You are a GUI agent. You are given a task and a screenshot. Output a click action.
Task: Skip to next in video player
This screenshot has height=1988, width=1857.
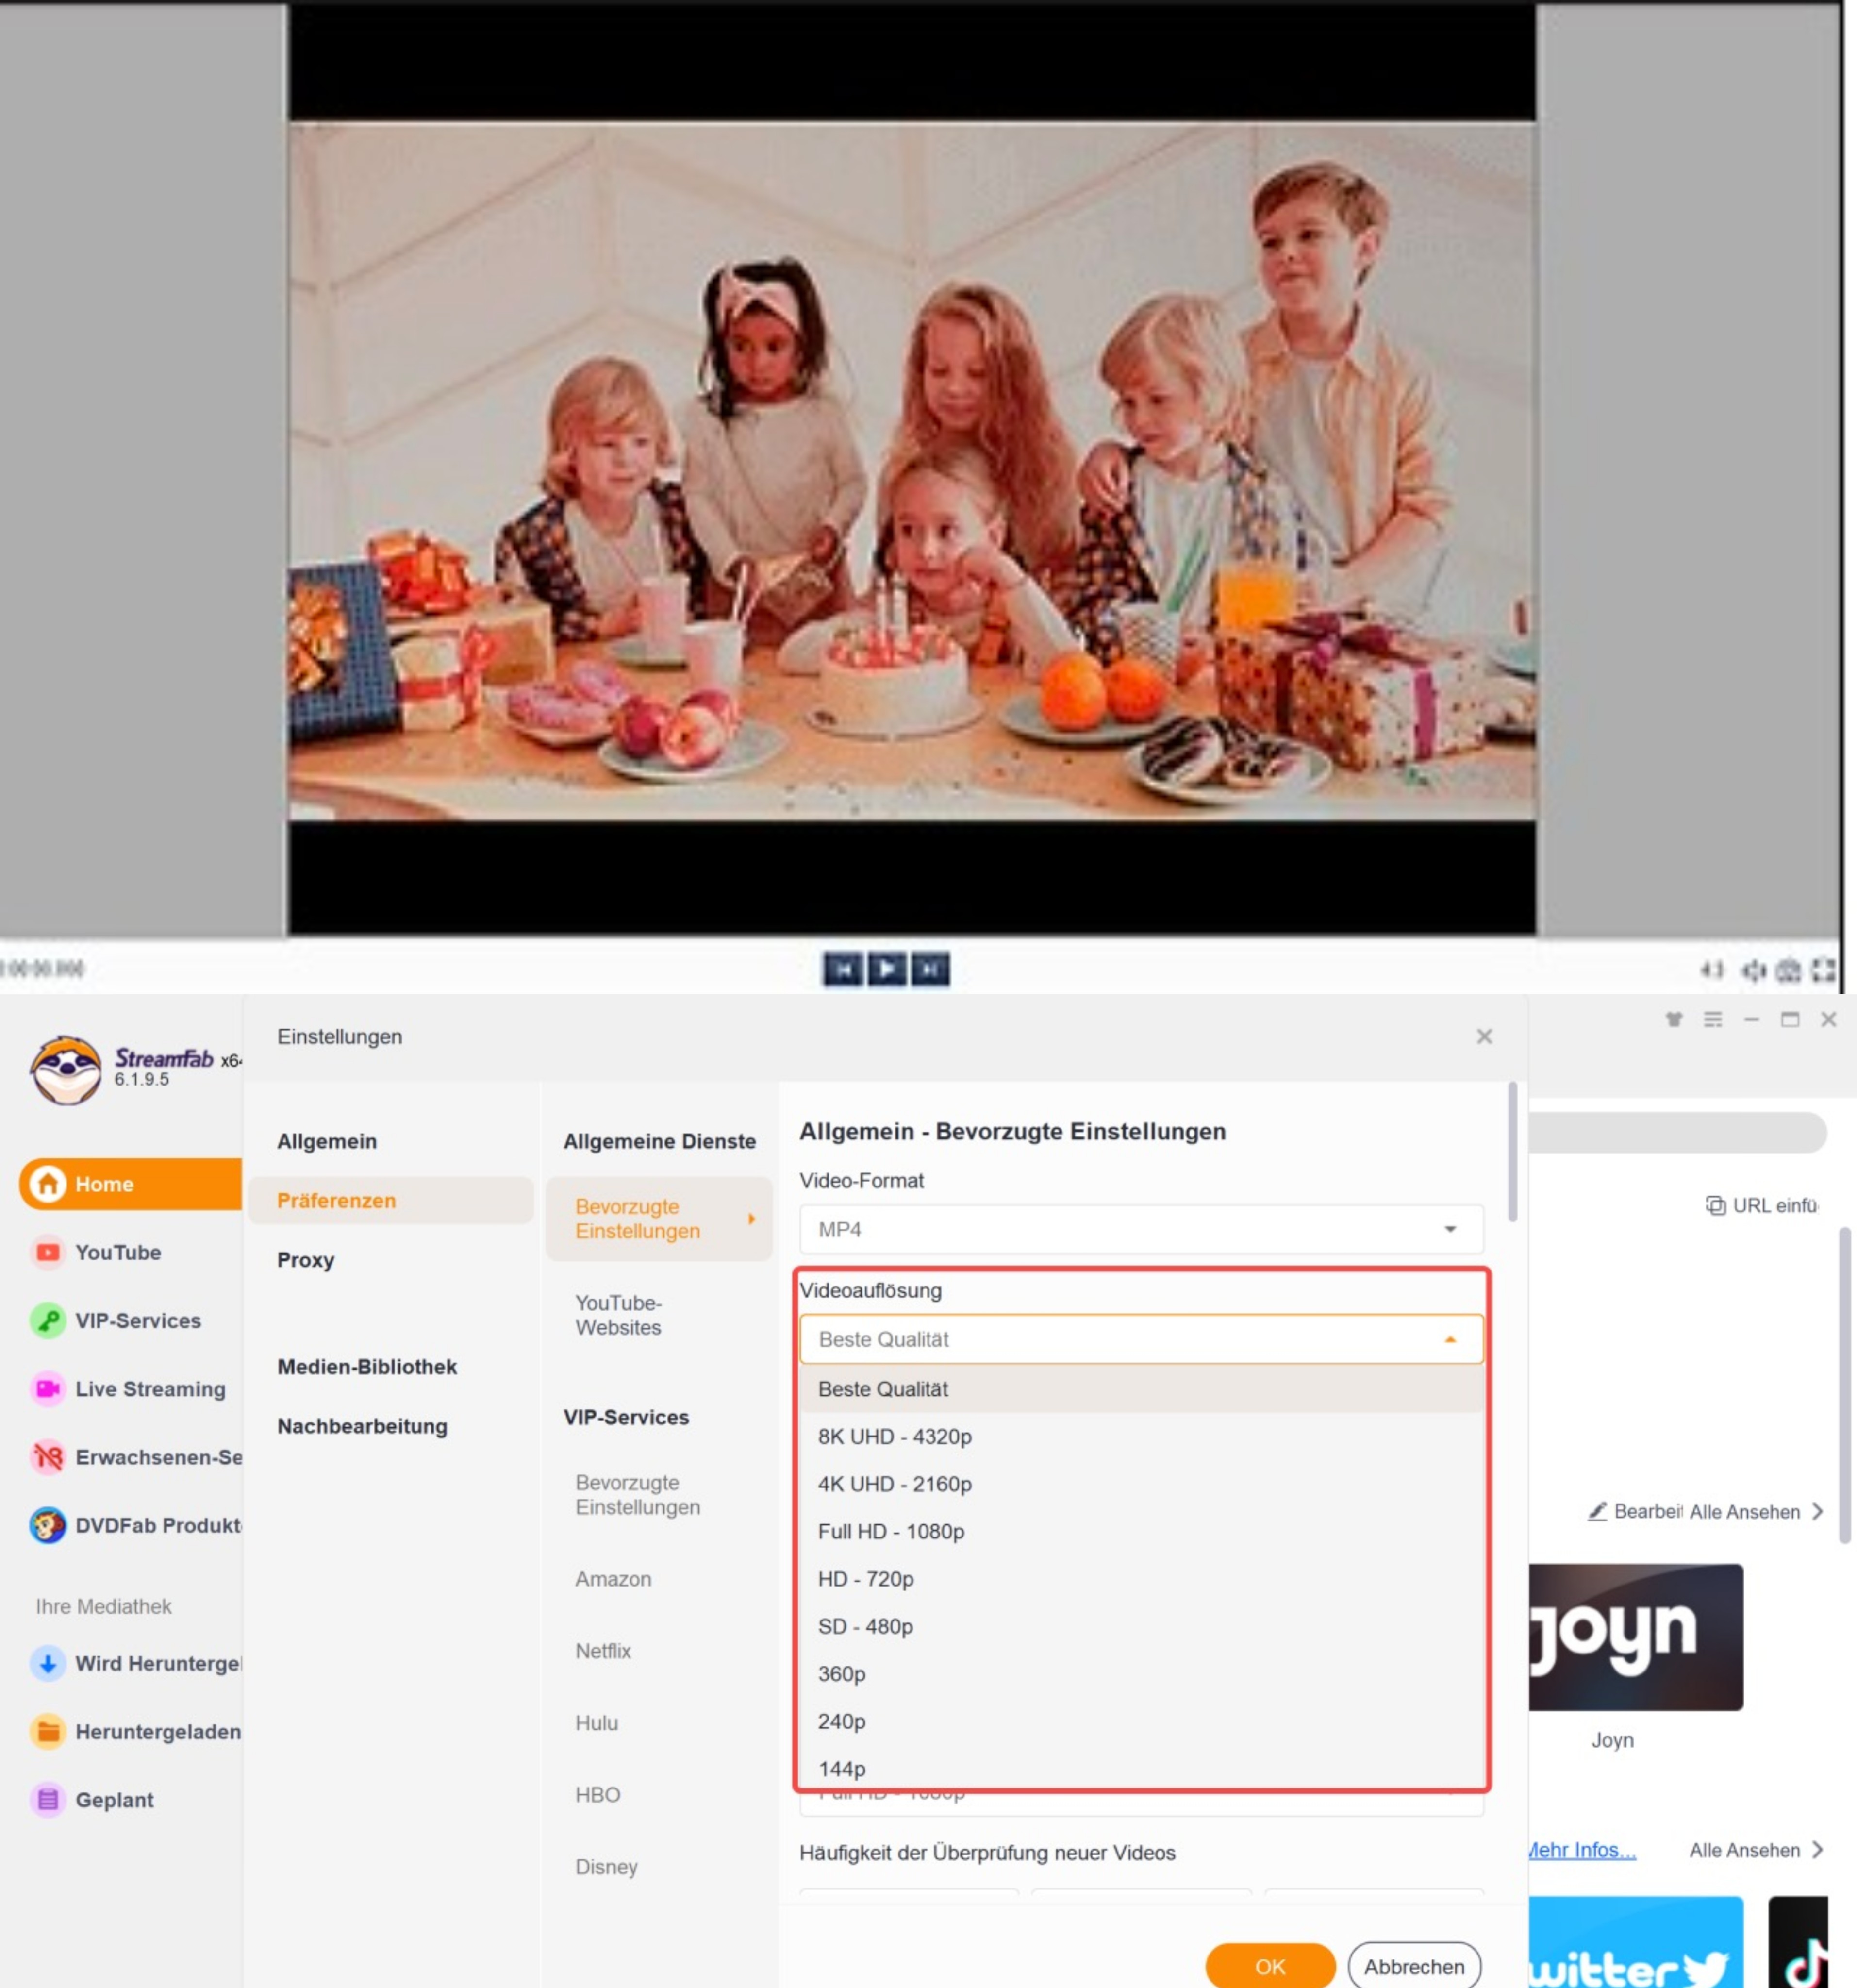coord(930,968)
